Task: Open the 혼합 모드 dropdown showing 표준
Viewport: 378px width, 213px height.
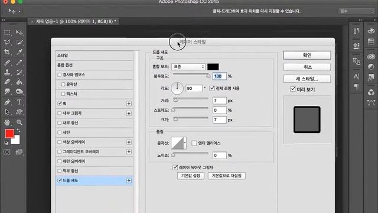Action: tap(188, 67)
